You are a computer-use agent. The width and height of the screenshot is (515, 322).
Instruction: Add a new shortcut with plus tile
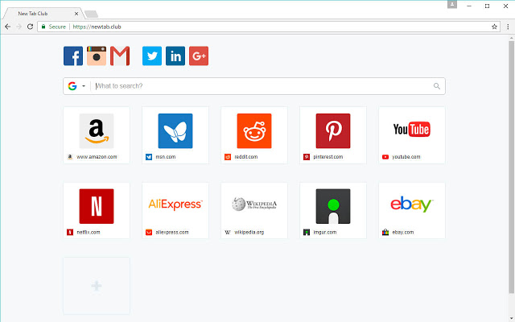(x=97, y=286)
